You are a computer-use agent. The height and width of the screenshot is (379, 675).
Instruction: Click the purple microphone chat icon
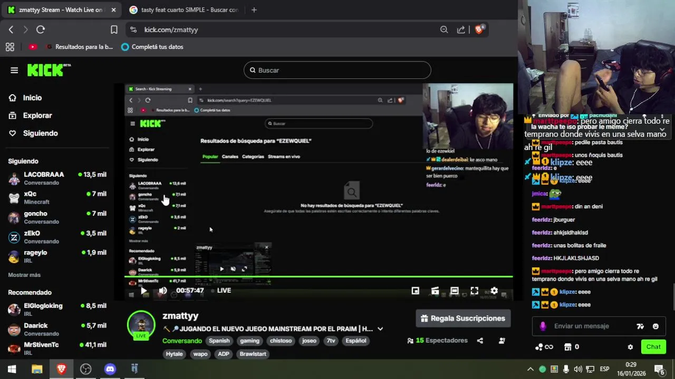point(543,326)
